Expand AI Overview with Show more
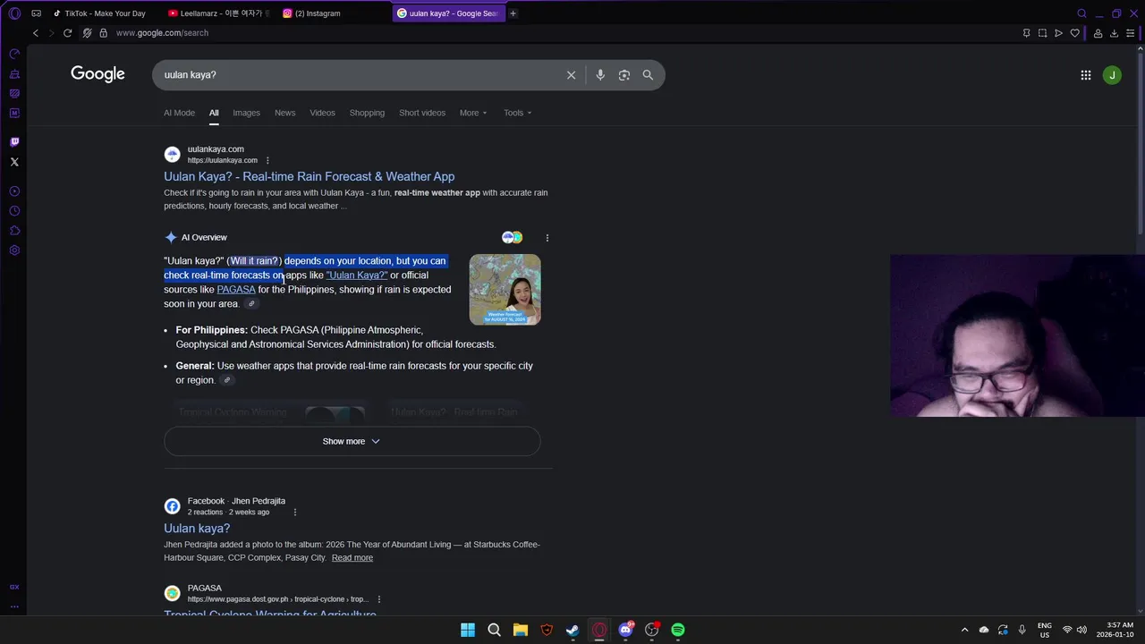1145x644 pixels. pyautogui.click(x=352, y=441)
